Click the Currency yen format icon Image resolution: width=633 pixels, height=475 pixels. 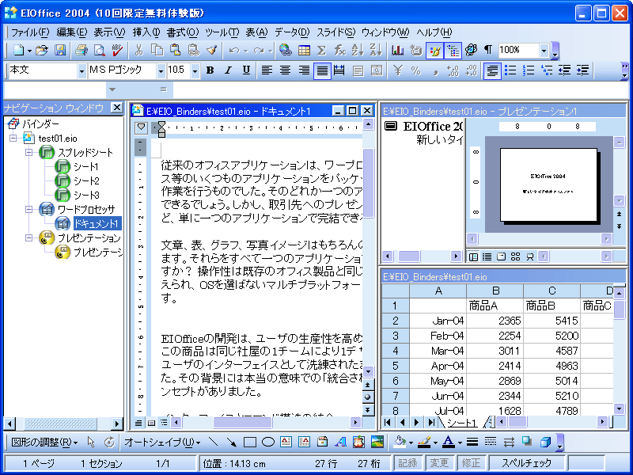coord(398,70)
